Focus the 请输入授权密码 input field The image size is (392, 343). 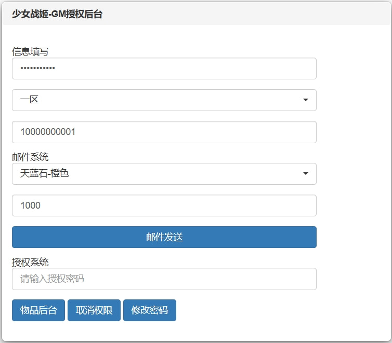pyautogui.click(x=164, y=279)
